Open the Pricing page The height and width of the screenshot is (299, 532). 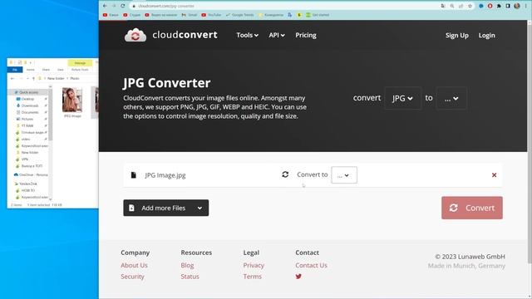(x=306, y=35)
